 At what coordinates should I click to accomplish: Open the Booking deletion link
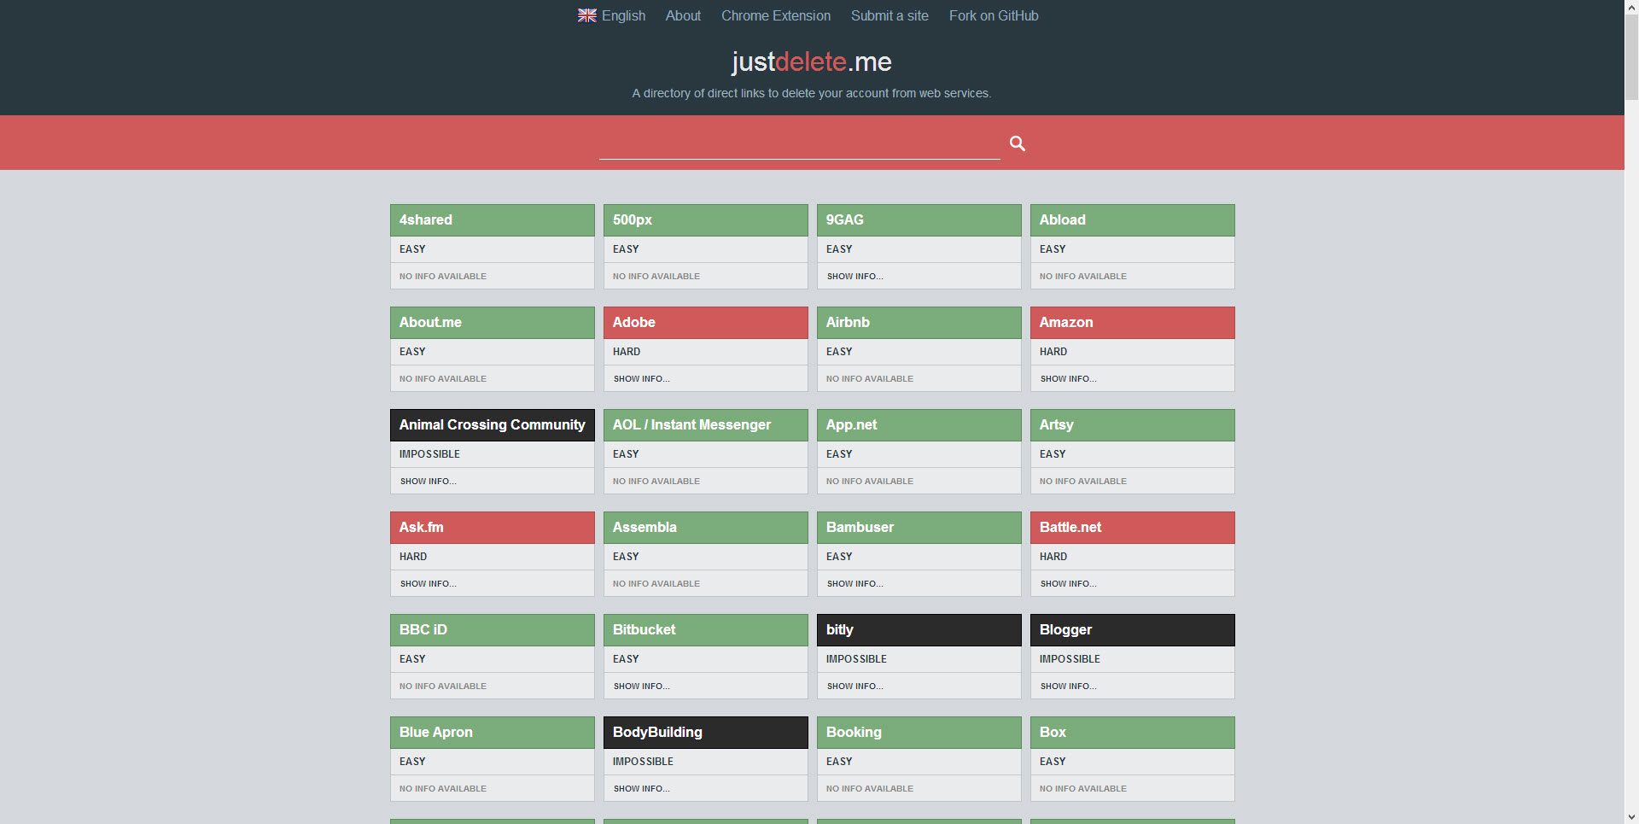(919, 733)
